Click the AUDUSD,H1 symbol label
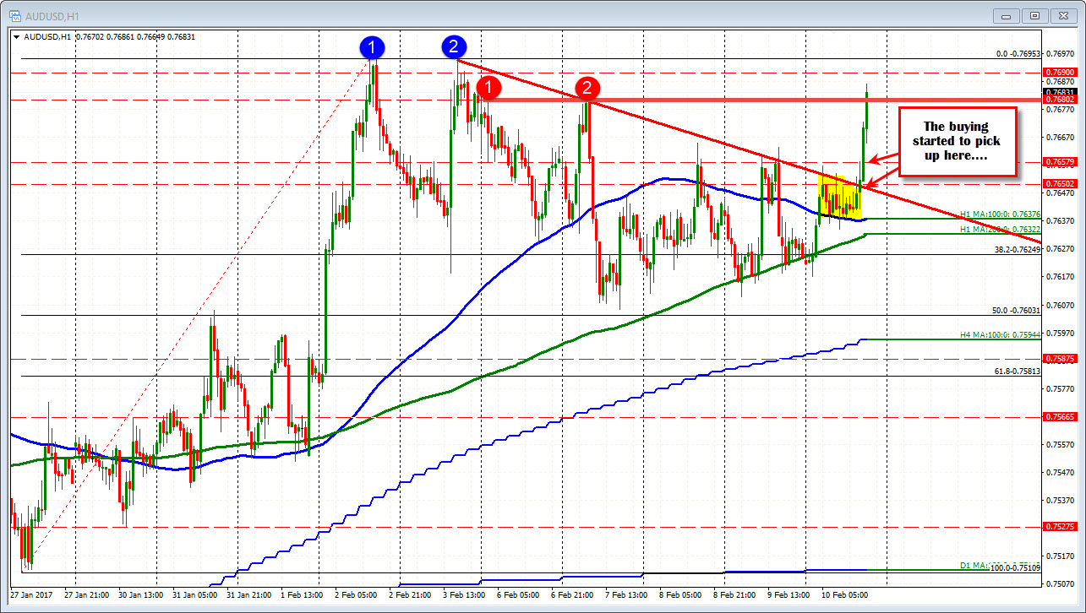 [47, 36]
